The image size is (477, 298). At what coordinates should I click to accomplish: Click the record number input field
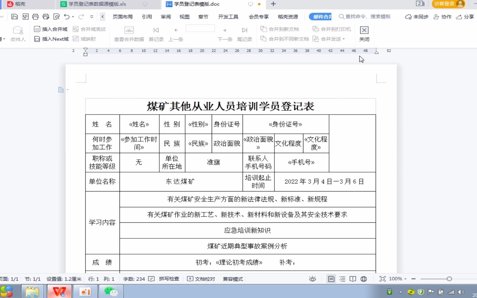click(200, 28)
